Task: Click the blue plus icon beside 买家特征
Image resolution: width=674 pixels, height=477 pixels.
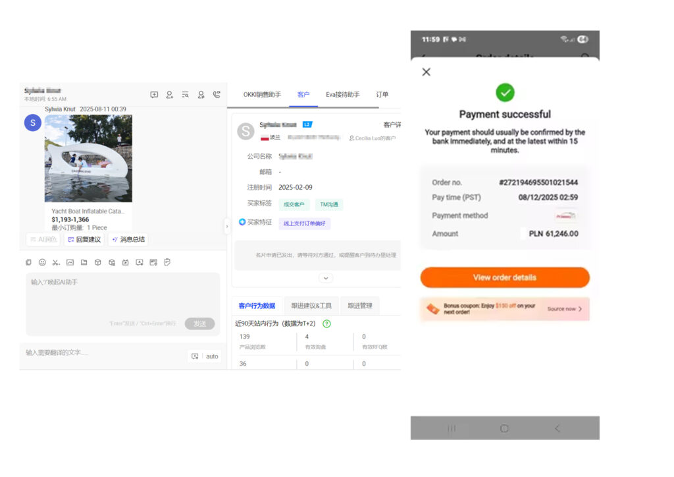Action: point(242,222)
